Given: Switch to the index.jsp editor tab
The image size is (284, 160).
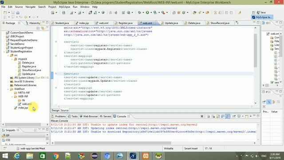Looking at the screenshot, I should [x=83, y=23].
